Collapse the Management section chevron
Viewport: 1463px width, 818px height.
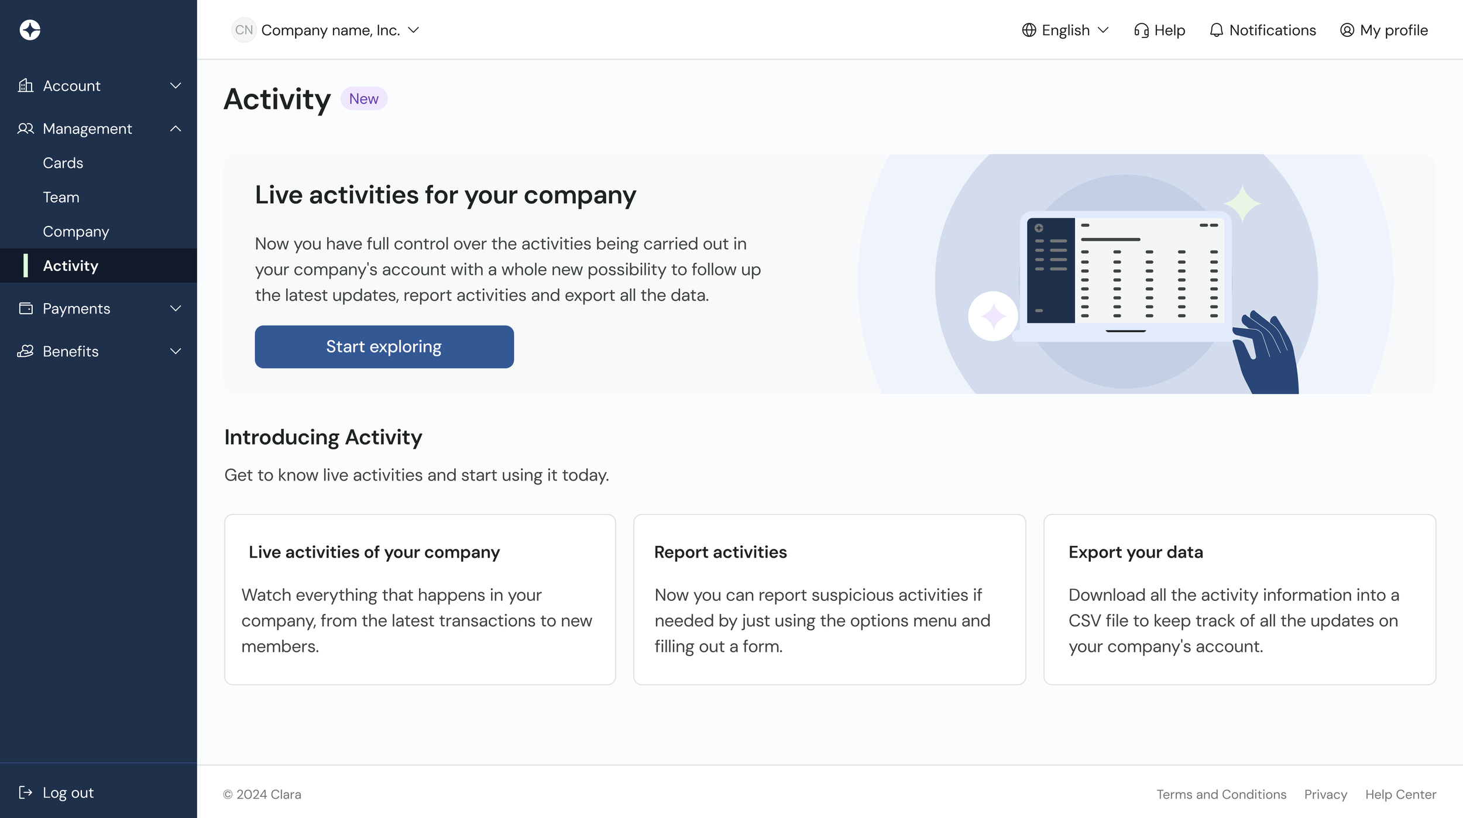176,128
